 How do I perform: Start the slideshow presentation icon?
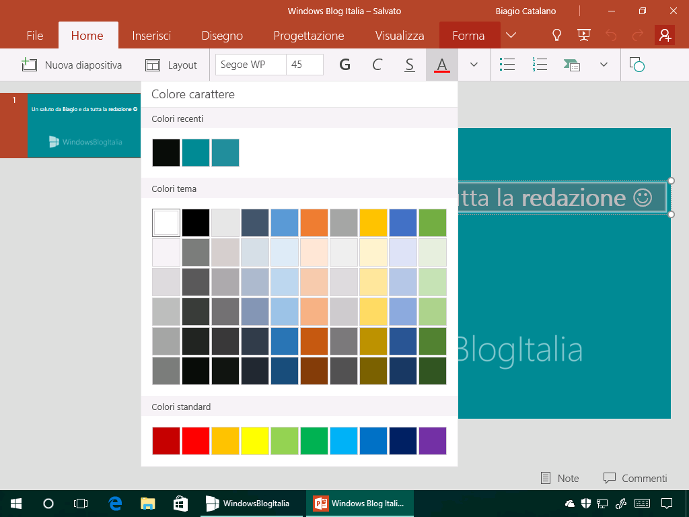(583, 35)
